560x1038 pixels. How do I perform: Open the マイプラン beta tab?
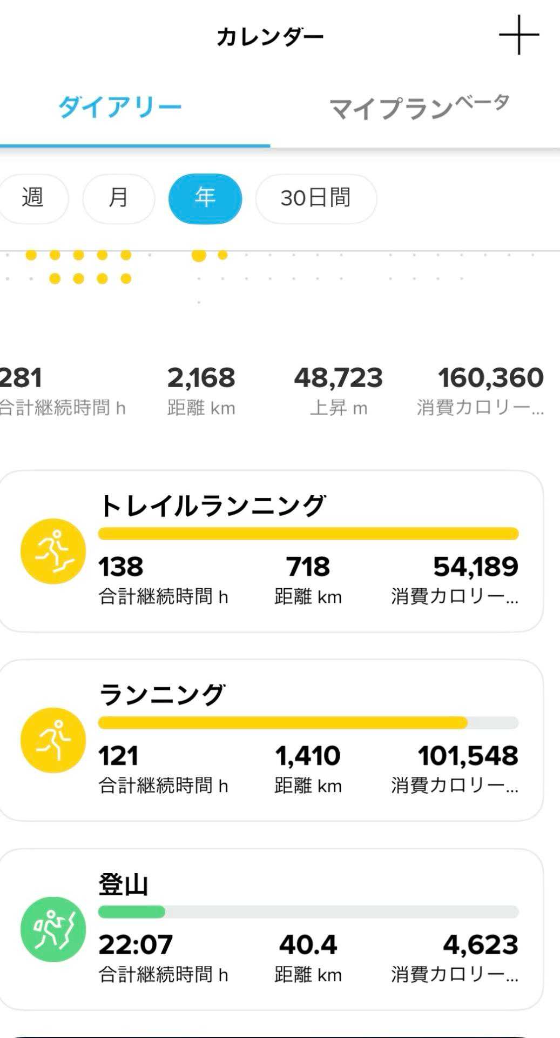pyautogui.click(x=419, y=108)
